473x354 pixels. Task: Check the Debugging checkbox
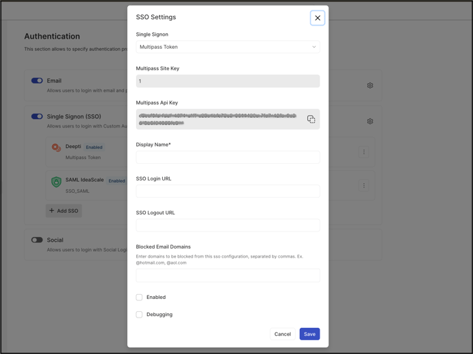[139, 314]
